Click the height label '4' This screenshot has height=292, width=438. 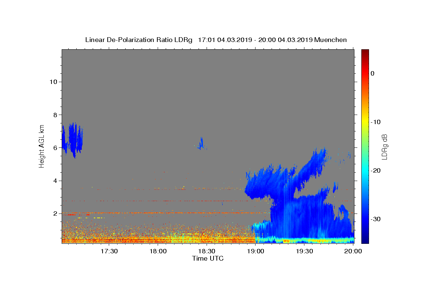coord(55,181)
